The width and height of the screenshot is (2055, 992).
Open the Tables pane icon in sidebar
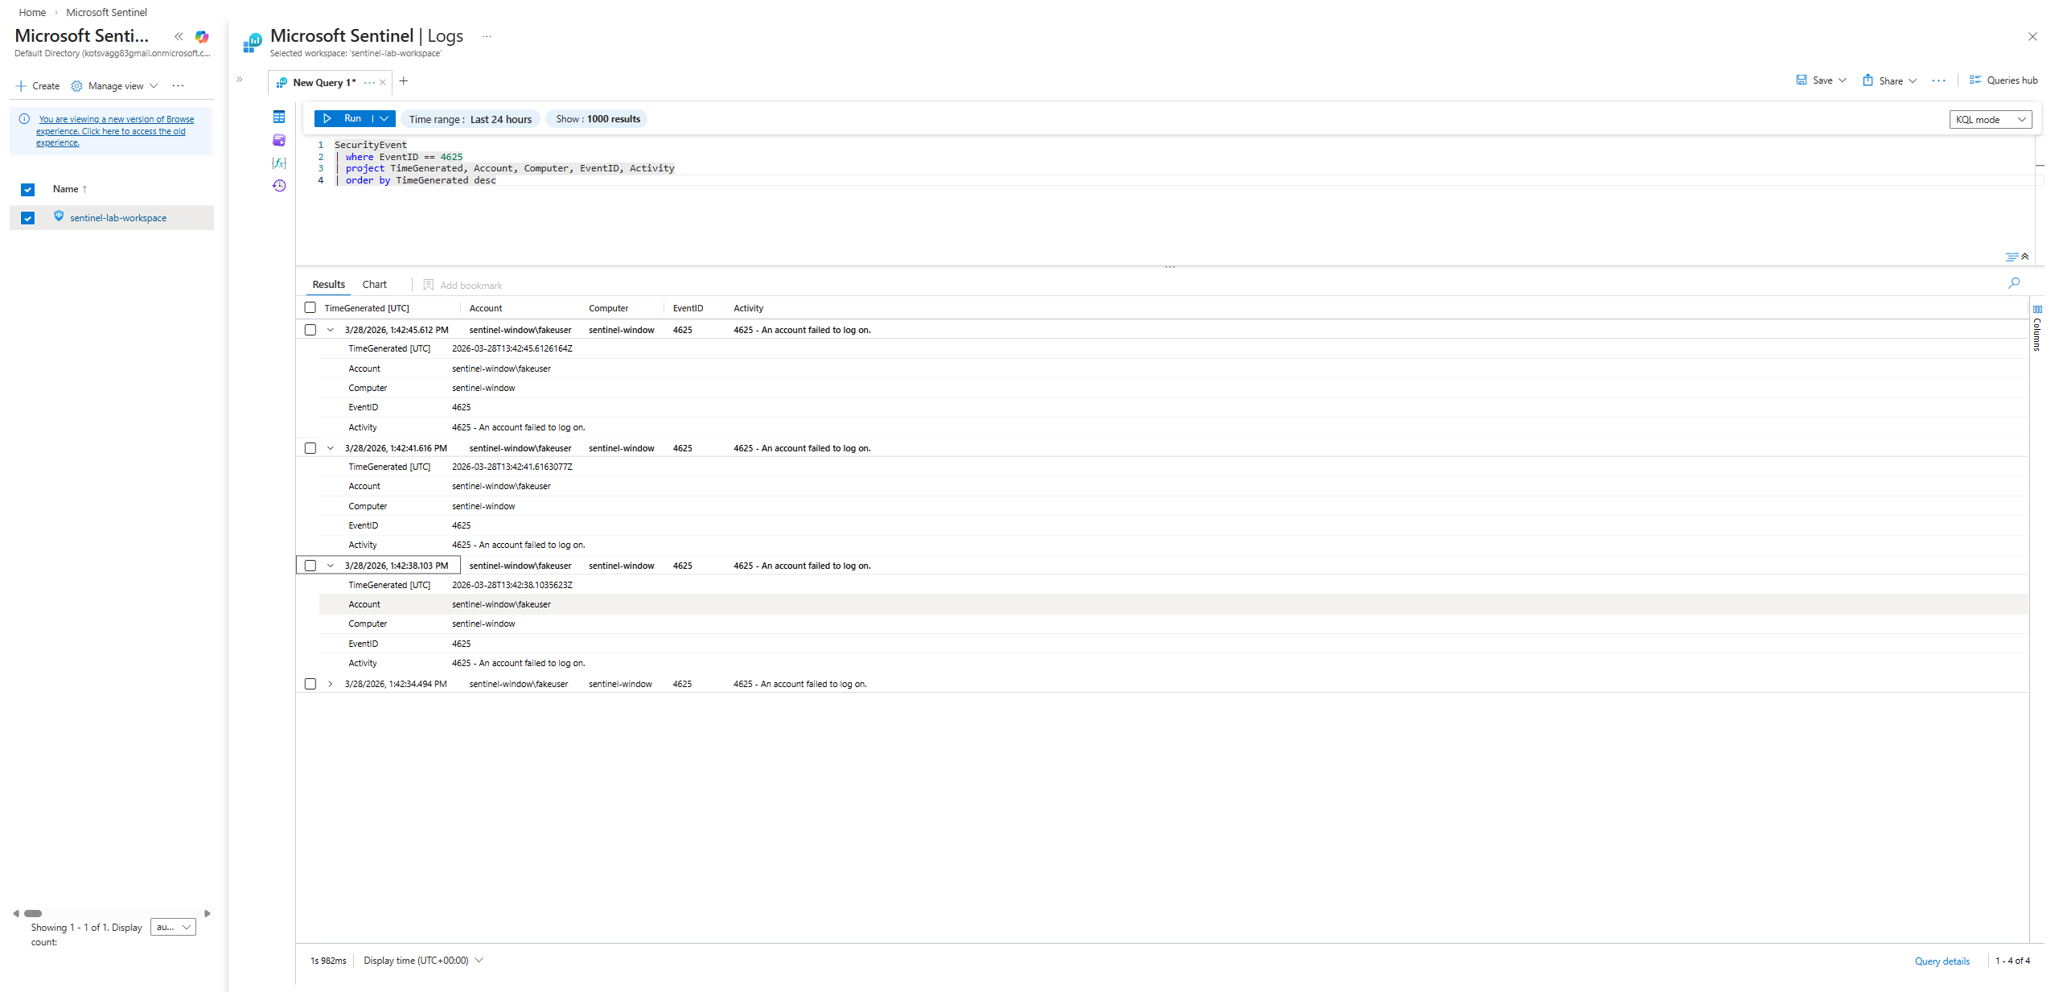(x=279, y=117)
